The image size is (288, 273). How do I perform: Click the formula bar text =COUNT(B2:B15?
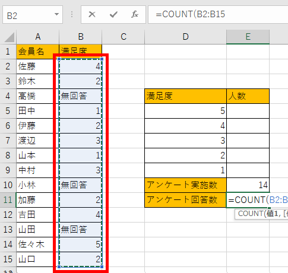click(x=190, y=14)
